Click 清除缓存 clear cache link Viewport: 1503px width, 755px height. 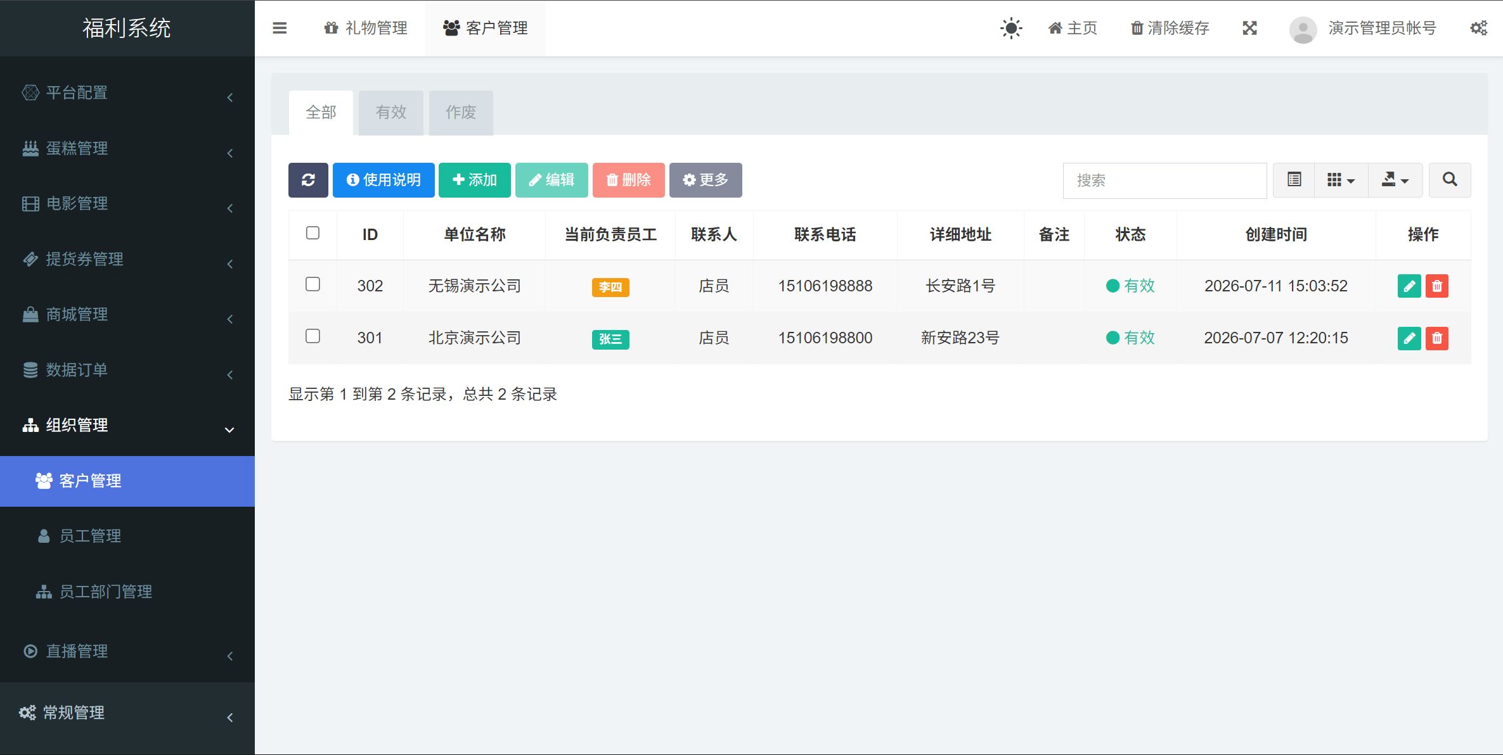coord(1170,28)
